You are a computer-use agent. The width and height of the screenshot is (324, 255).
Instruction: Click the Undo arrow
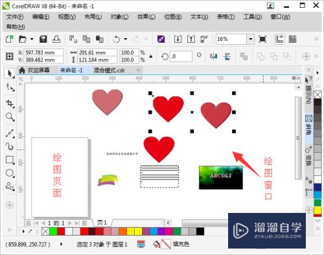[116, 39]
